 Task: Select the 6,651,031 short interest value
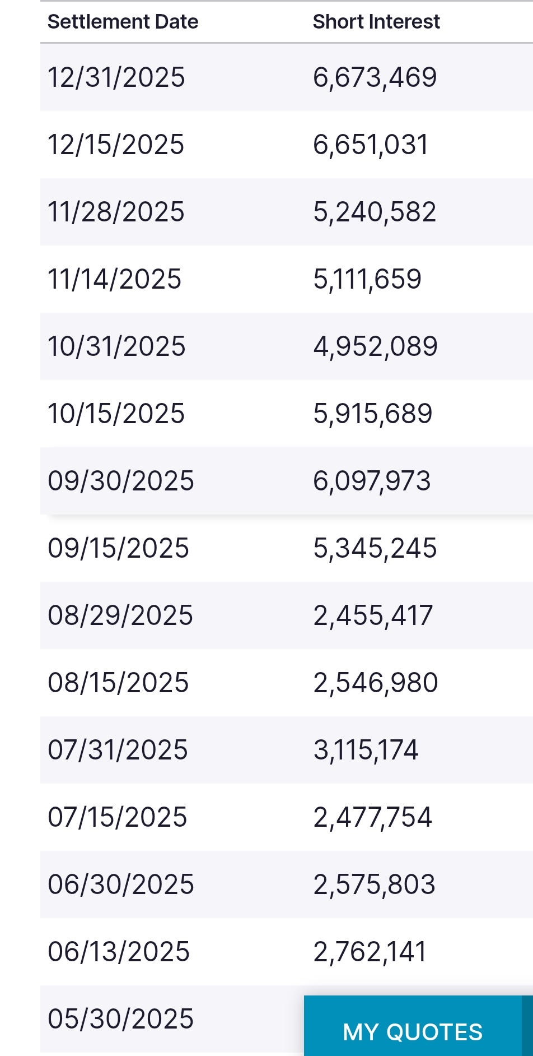(371, 145)
